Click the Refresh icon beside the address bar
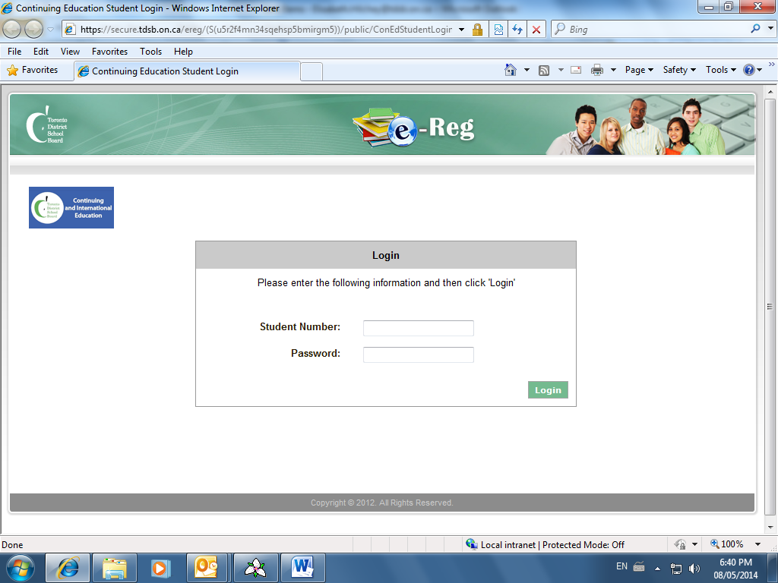 pos(517,30)
